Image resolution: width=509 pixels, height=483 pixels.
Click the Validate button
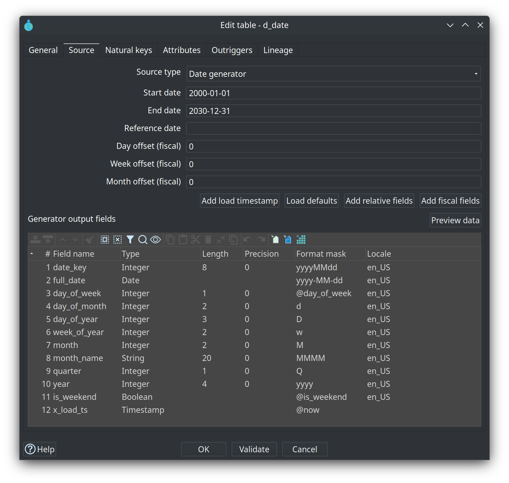click(254, 449)
